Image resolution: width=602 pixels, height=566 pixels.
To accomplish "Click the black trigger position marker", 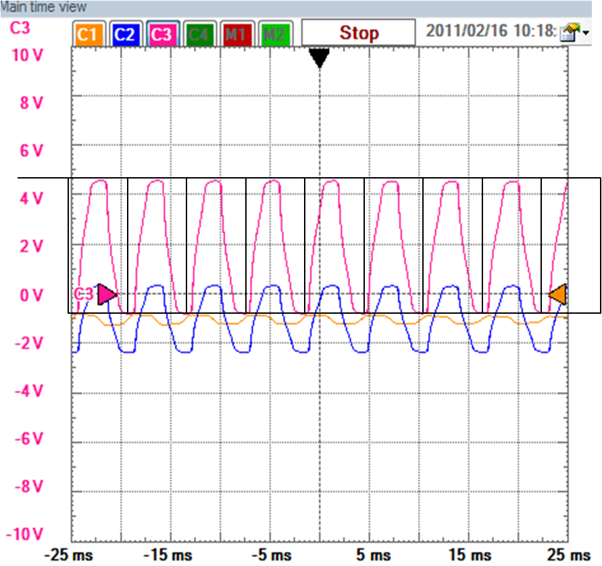I will [x=320, y=59].
